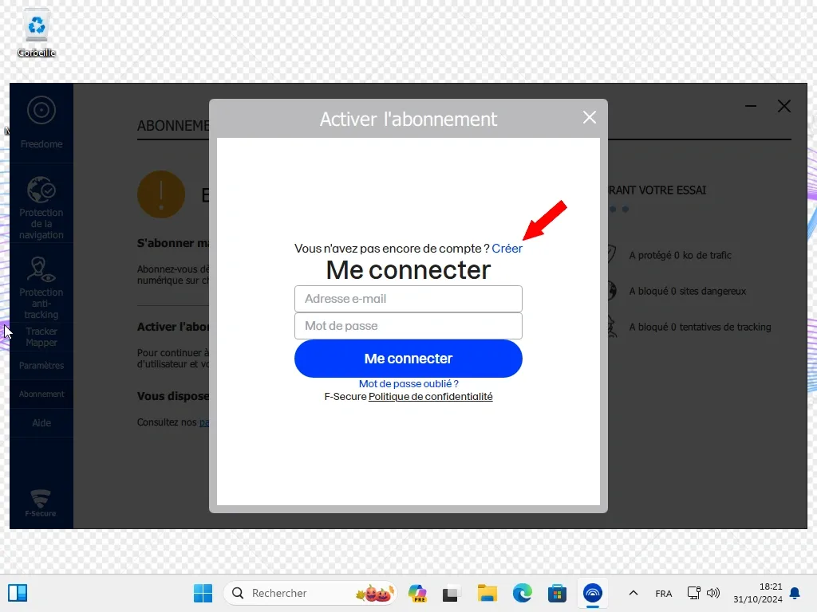Viewport: 817px width, 612px height.
Task: Open the Task View taskbar icon
Action: coord(450,593)
